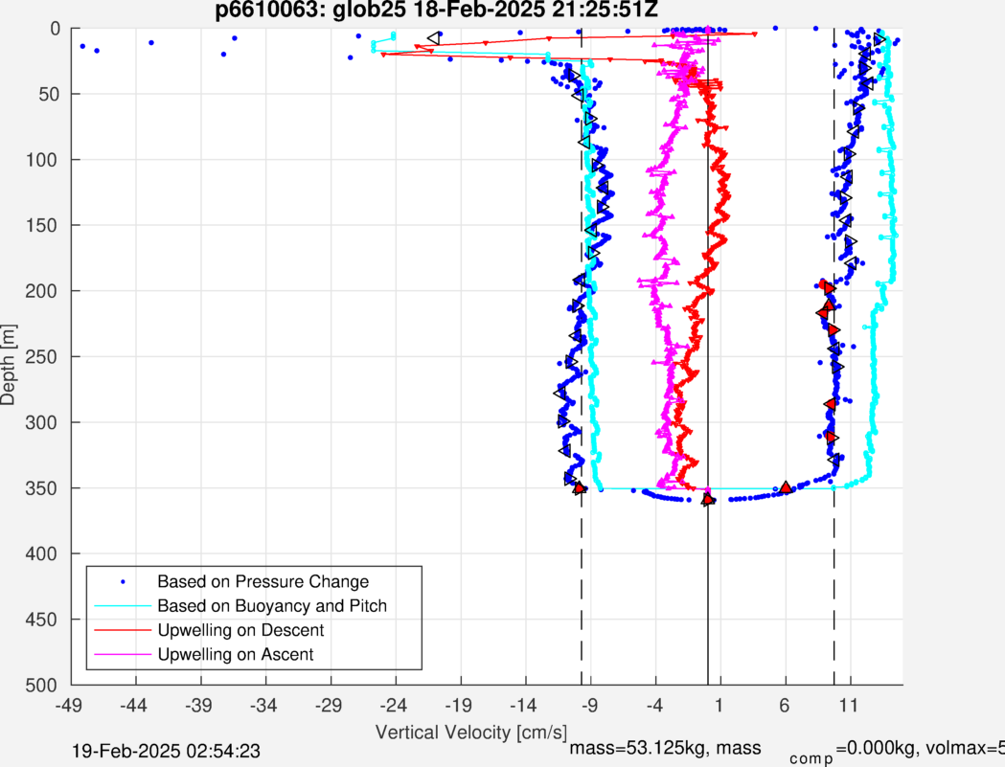Select the 'Based on Pressure Change' legend label
Image resolution: width=1005 pixels, height=767 pixels.
(263, 581)
